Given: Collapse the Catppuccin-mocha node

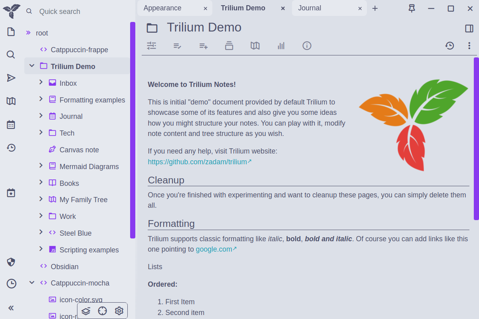Looking at the screenshot, I should pyautogui.click(x=32, y=283).
